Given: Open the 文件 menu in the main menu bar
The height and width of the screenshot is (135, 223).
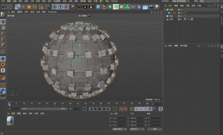Looking at the screenshot, I should (x=2, y=1).
